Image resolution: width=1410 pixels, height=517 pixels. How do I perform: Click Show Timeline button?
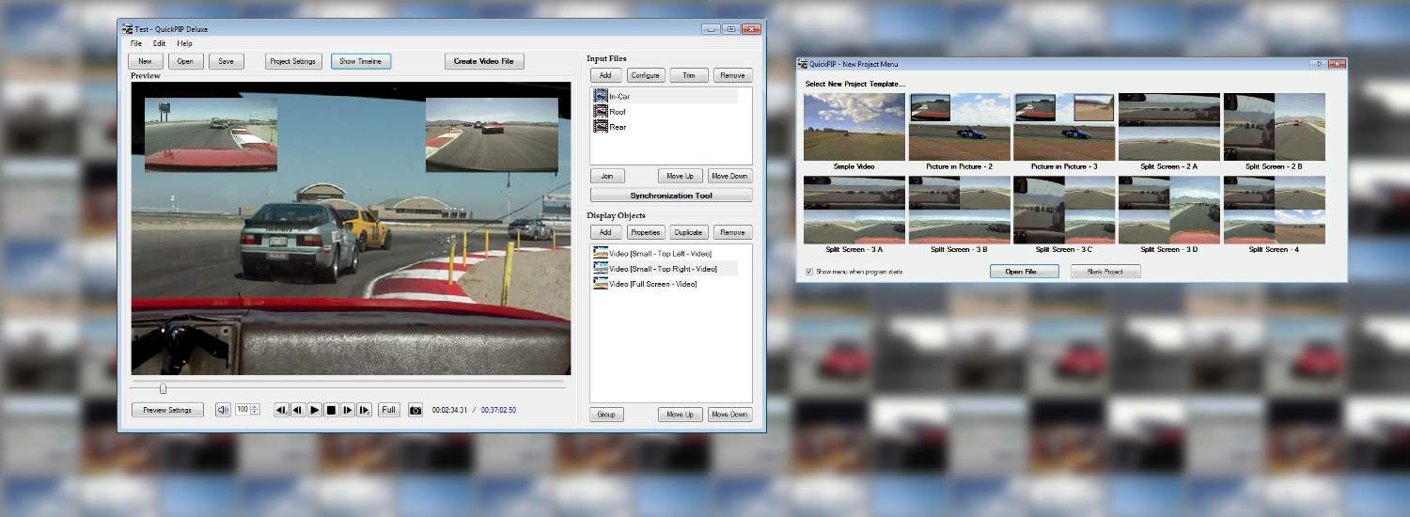pyautogui.click(x=361, y=61)
